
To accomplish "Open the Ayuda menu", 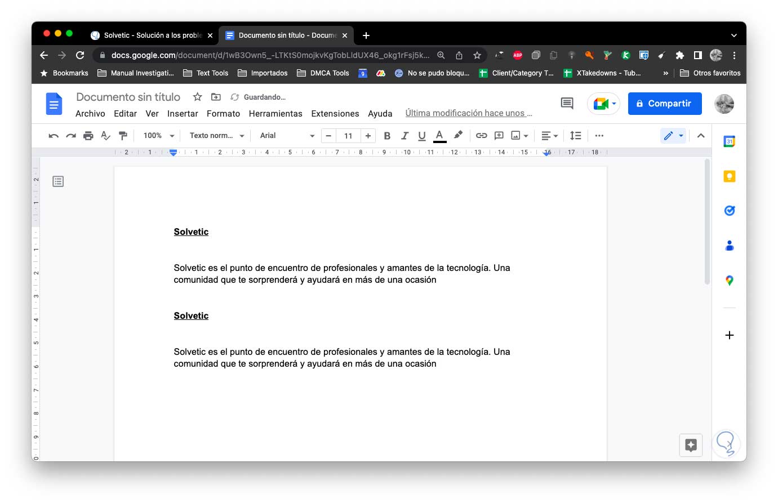I will [x=380, y=114].
